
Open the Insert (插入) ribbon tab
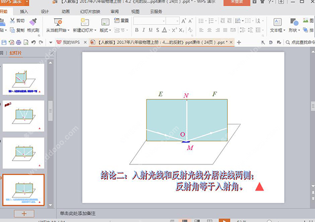(24, 12)
